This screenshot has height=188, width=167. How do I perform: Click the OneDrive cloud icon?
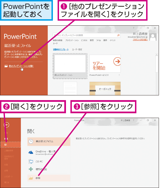tap(31, 153)
